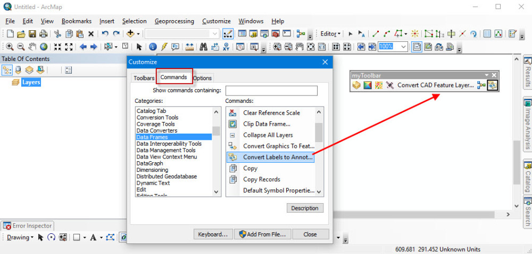Click Fixed Zoom In arrows icon
532x254 pixels.
click(x=57, y=47)
